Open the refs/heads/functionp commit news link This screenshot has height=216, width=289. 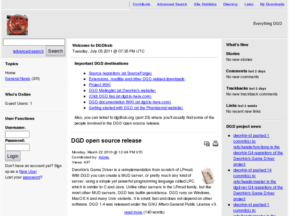(258, 150)
